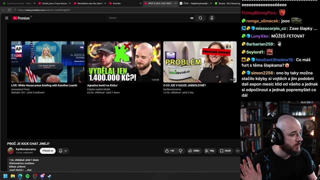Create a clip with Klip button

click(209, 151)
